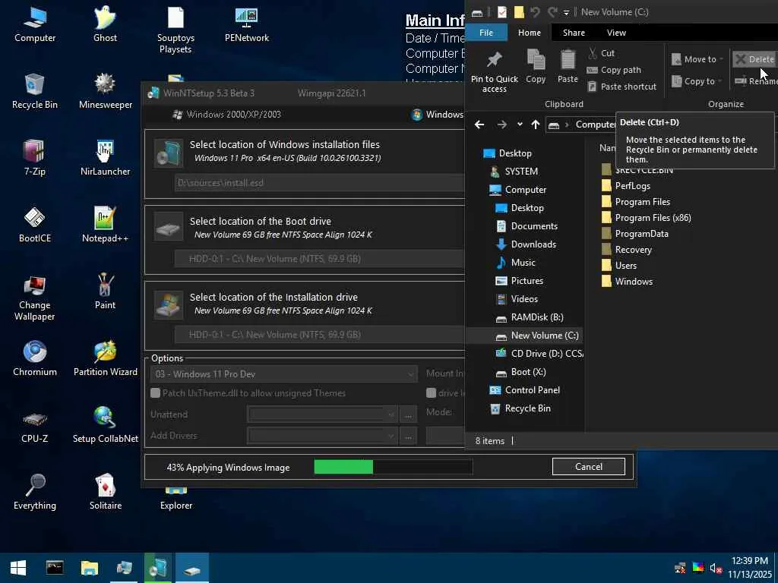Screen dimensions: 778x583
Task: Open the Explorer desktop shortcut
Action: tap(176, 498)
